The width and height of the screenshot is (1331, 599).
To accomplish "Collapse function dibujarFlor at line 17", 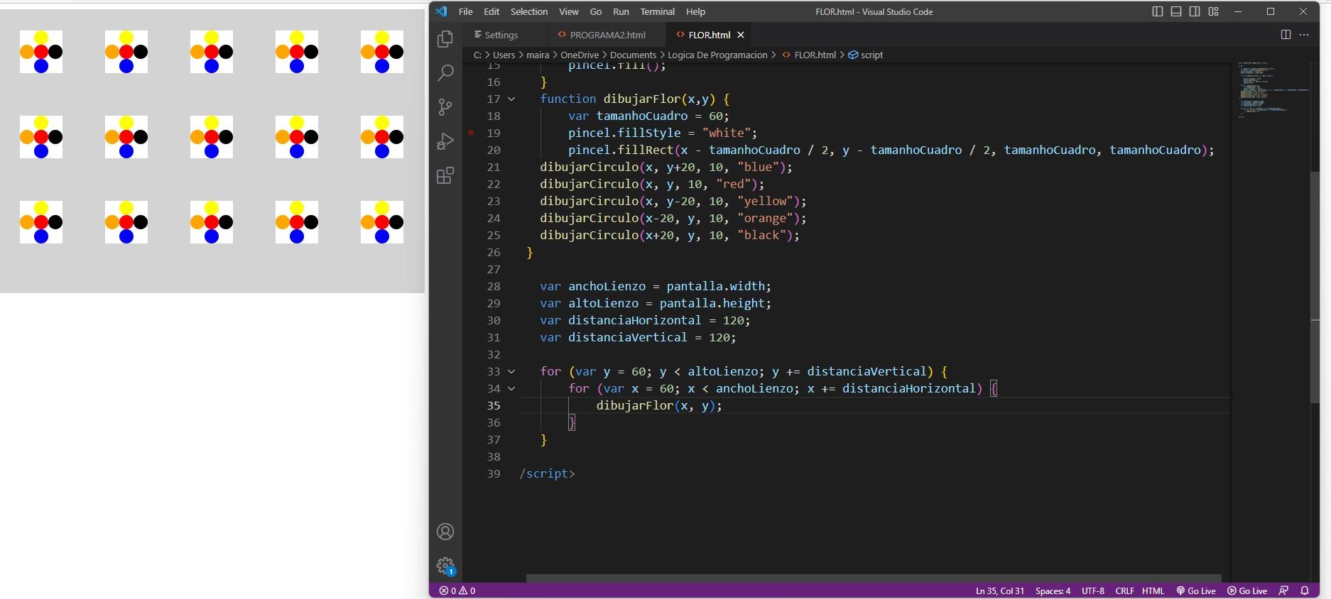I will [511, 99].
